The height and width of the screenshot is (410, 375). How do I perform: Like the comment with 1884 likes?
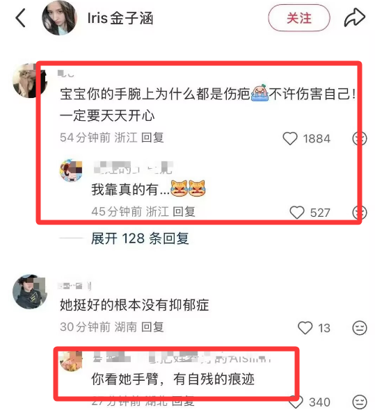click(290, 138)
